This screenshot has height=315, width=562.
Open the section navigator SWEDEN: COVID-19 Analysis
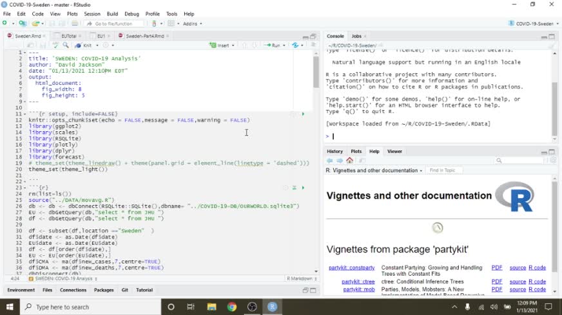63,278
